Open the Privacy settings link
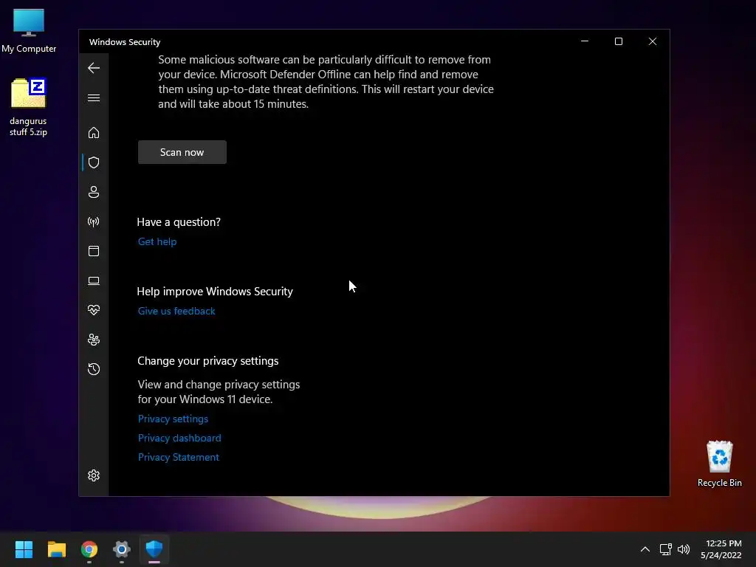Image resolution: width=756 pixels, height=567 pixels. click(x=173, y=419)
